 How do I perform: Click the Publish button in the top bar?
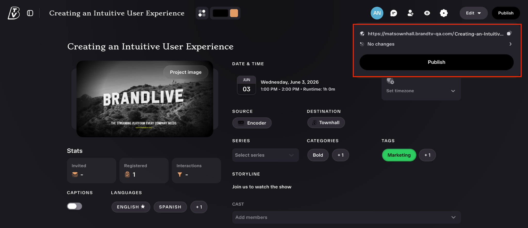tap(506, 13)
